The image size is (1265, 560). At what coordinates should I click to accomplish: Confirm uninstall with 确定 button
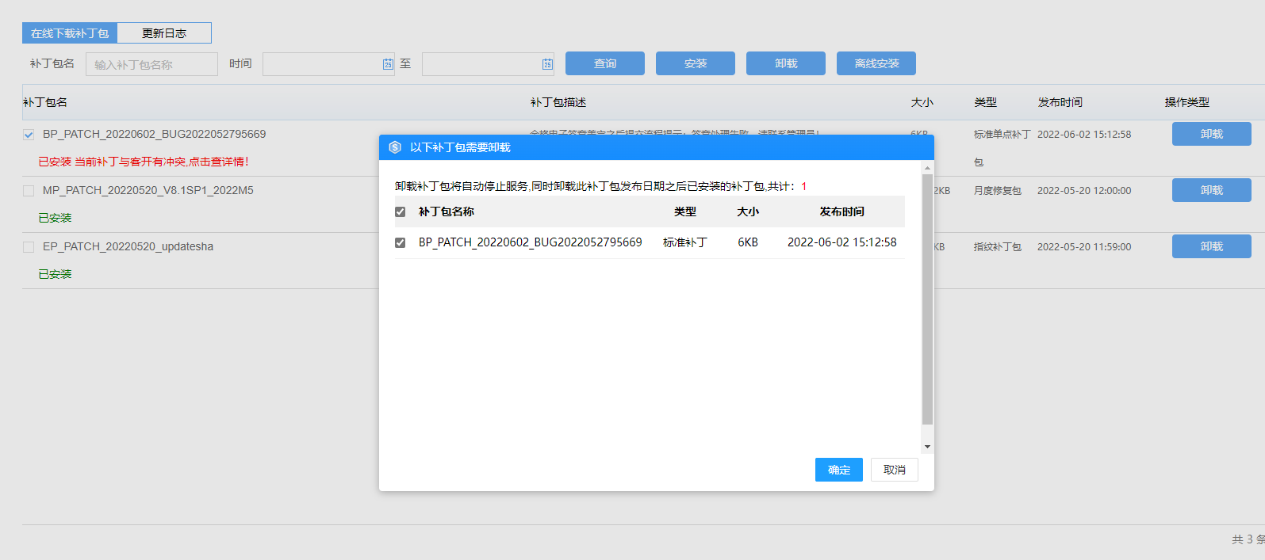point(838,470)
